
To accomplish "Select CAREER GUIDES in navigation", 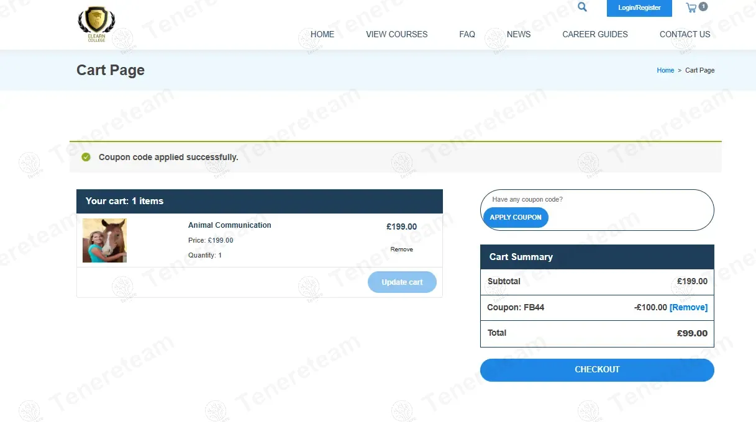I will point(595,35).
